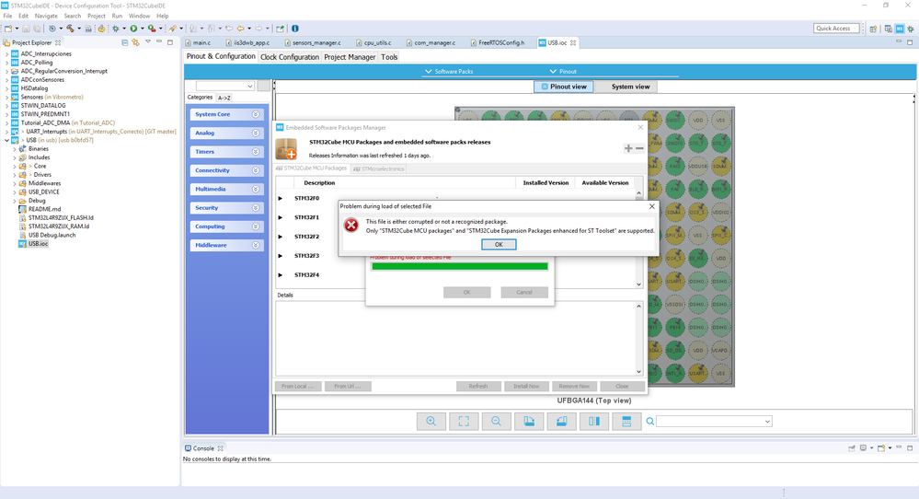Expand the STM32F4 package row
The height and width of the screenshot is (499, 919).
281,275
